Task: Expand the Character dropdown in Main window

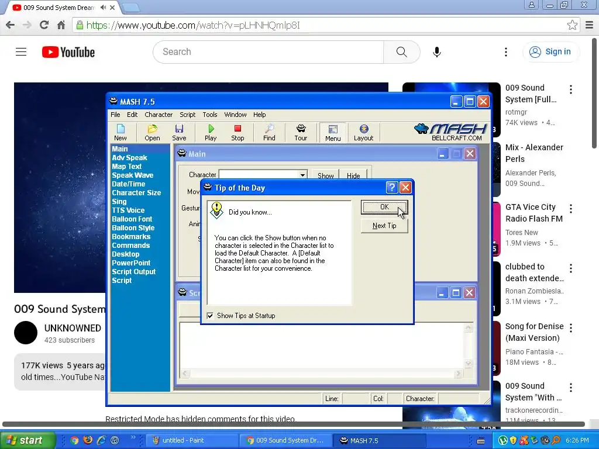Action: coord(302,175)
